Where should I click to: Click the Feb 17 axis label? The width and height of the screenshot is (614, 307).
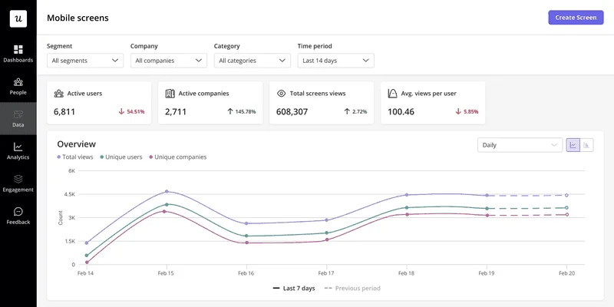[326, 273]
